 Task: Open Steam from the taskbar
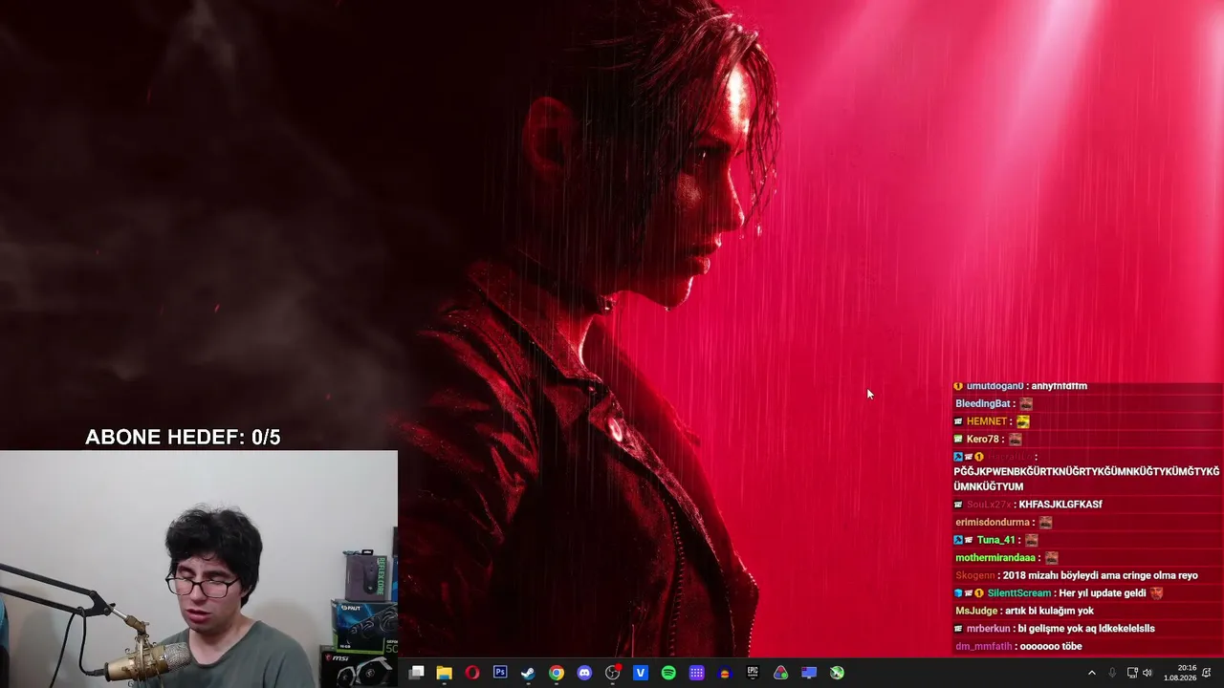point(528,673)
